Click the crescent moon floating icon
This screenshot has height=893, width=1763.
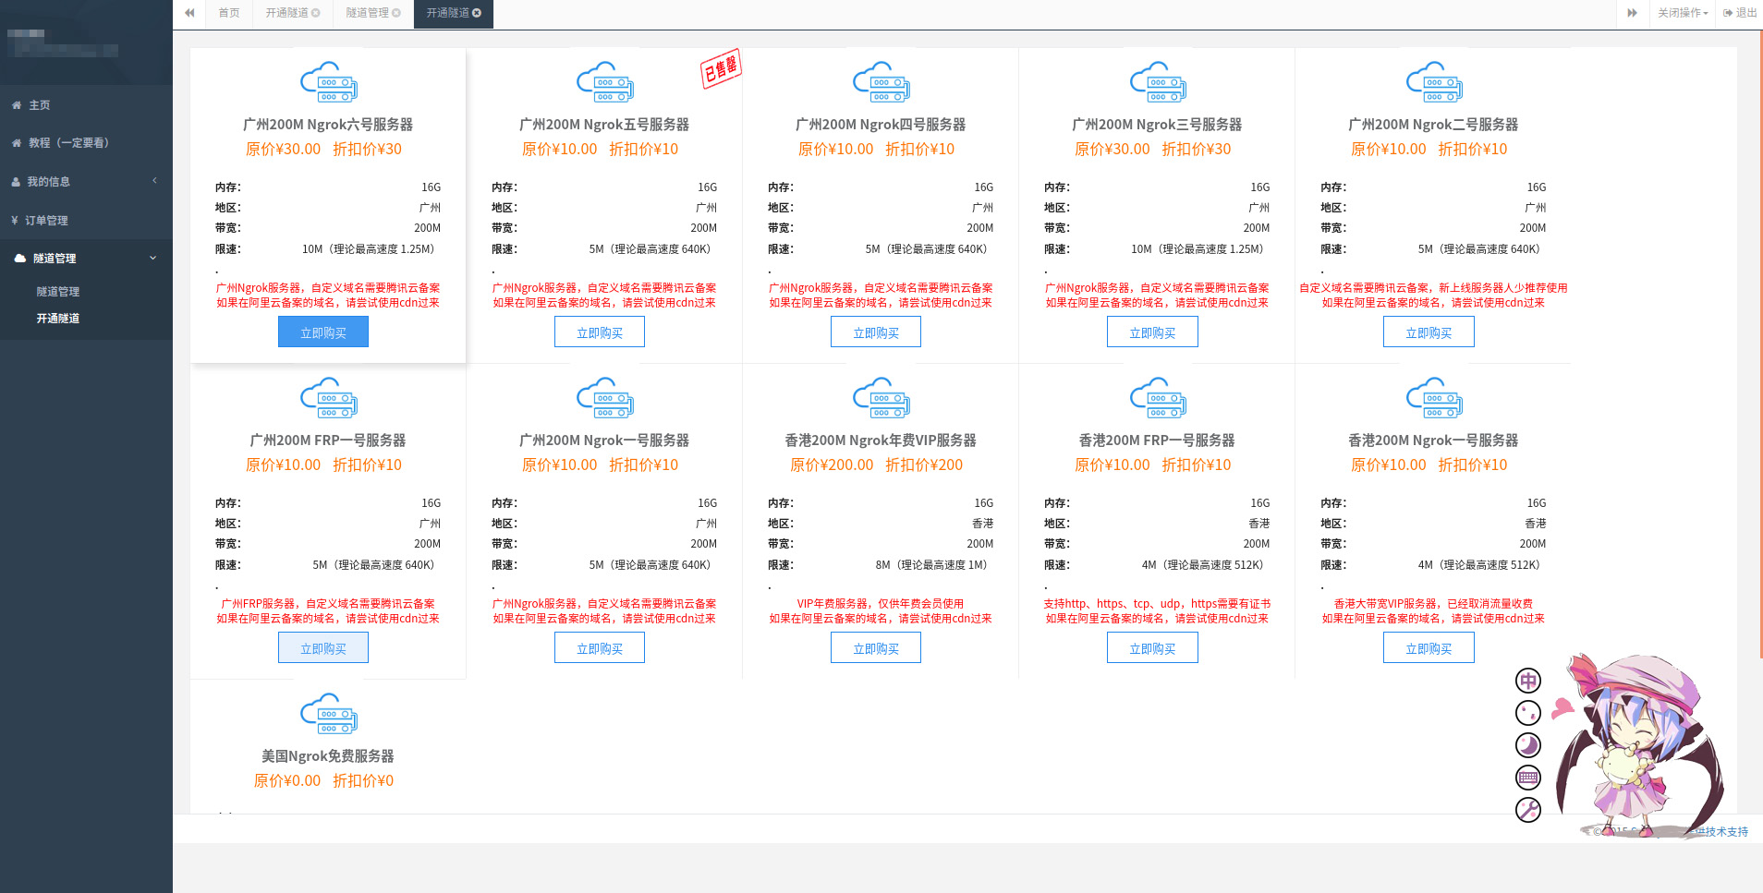coord(1528,745)
